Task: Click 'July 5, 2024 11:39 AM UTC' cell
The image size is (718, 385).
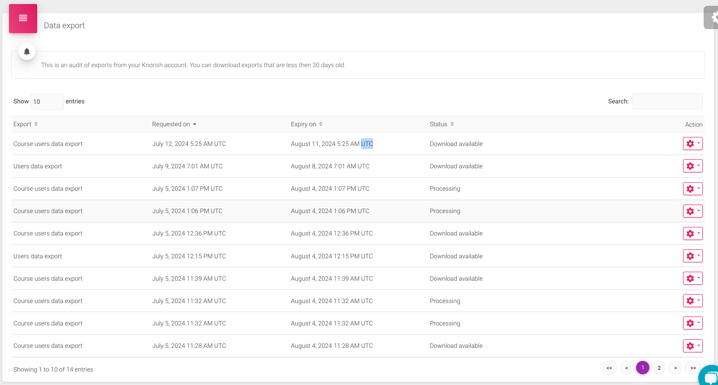Action: [189, 278]
